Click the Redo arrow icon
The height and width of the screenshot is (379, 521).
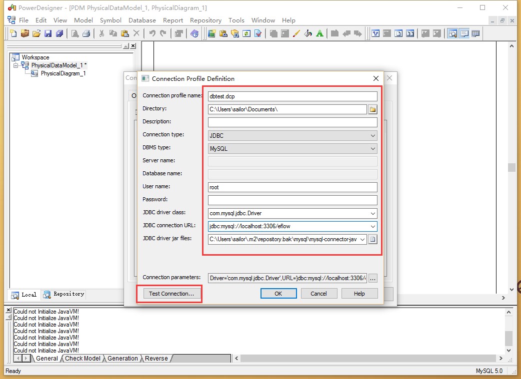coord(163,33)
